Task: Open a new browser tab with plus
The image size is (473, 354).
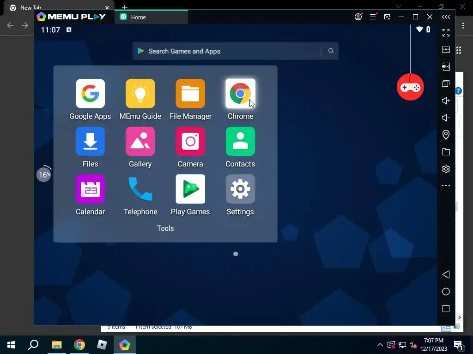Action: (x=125, y=7)
